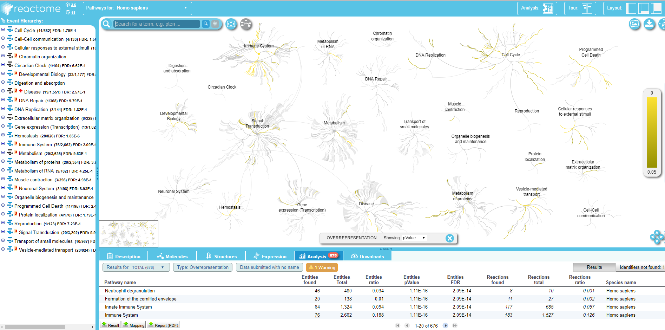Expand the Metabolism of RNA node
This screenshot has width=665, height=330.
click(3, 170)
